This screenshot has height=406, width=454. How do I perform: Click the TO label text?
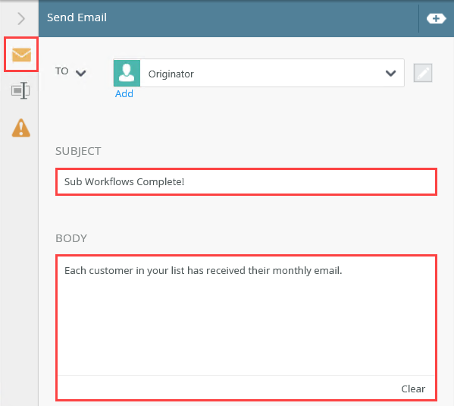click(x=61, y=71)
